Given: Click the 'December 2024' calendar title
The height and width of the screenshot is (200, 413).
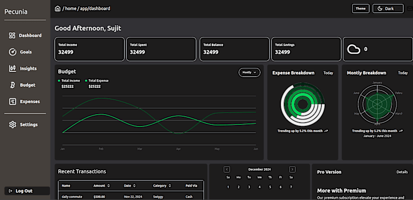Looking at the screenshot, I should [x=260, y=169].
